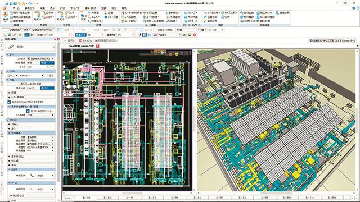
Task: Run the 施工チェック construction check
Action: tap(264, 13)
